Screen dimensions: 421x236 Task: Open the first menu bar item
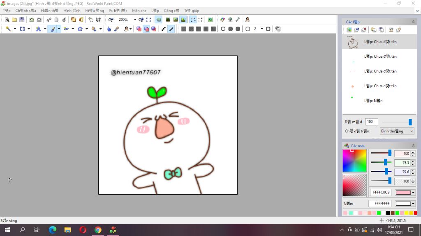pos(7,11)
